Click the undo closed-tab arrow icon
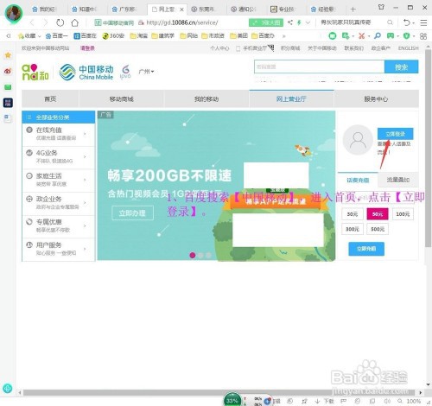The width and height of the screenshot is (432, 406). [x=407, y=22]
